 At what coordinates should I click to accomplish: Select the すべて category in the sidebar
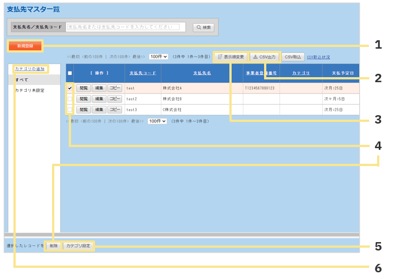pos(22,80)
